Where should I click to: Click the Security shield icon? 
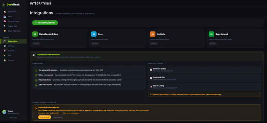tap(5, 51)
